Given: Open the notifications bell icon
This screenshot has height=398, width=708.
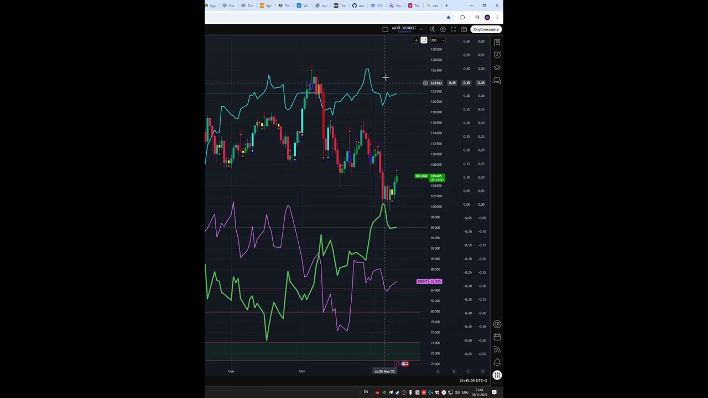Looking at the screenshot, I should [497, 362].
